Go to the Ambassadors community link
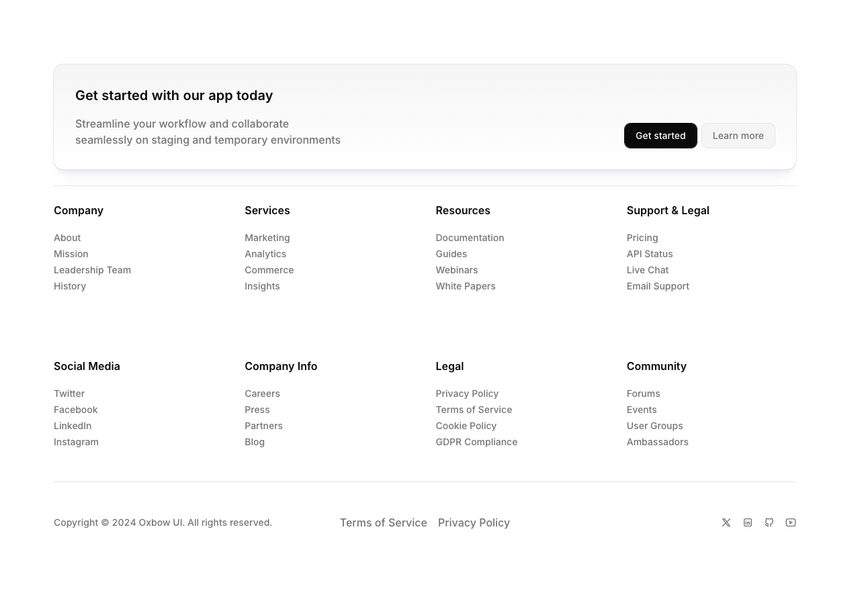Screen dimensions: 860x595 tap(657, 442)
